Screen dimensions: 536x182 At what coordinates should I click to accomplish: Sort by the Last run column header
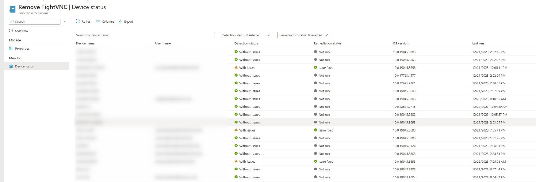[478, 43]
